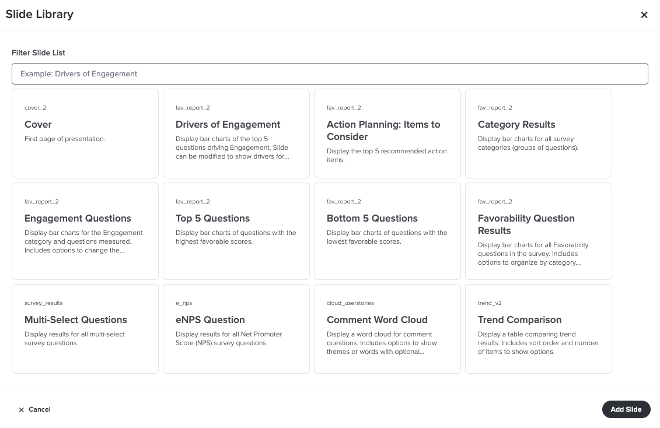660x428 pixels.
Task: Click 'Display the top 5 recommended action items.' text
Action: click(x=386, y=156)
